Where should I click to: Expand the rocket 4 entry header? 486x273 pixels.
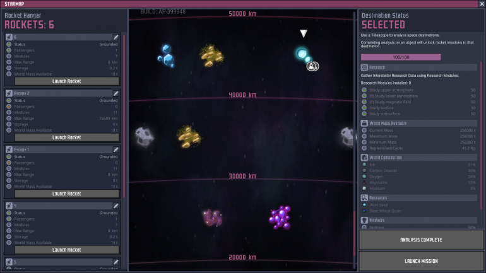point(62,206)
